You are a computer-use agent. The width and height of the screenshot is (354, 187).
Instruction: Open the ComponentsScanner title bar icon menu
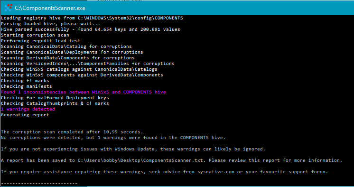click(9, 8)
